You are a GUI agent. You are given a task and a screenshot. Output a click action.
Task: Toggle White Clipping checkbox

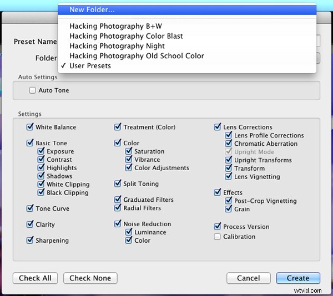(41, 184)
